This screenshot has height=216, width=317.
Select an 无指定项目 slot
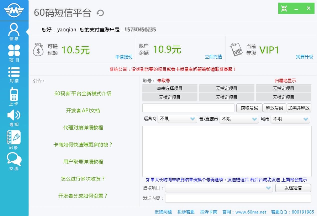tap(226, 89)
